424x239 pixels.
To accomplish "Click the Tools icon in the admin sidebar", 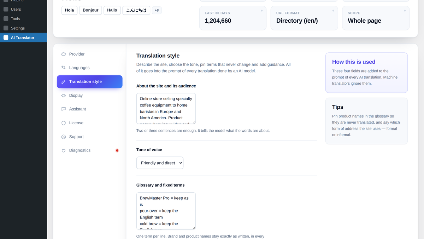I will coord(6,19).
